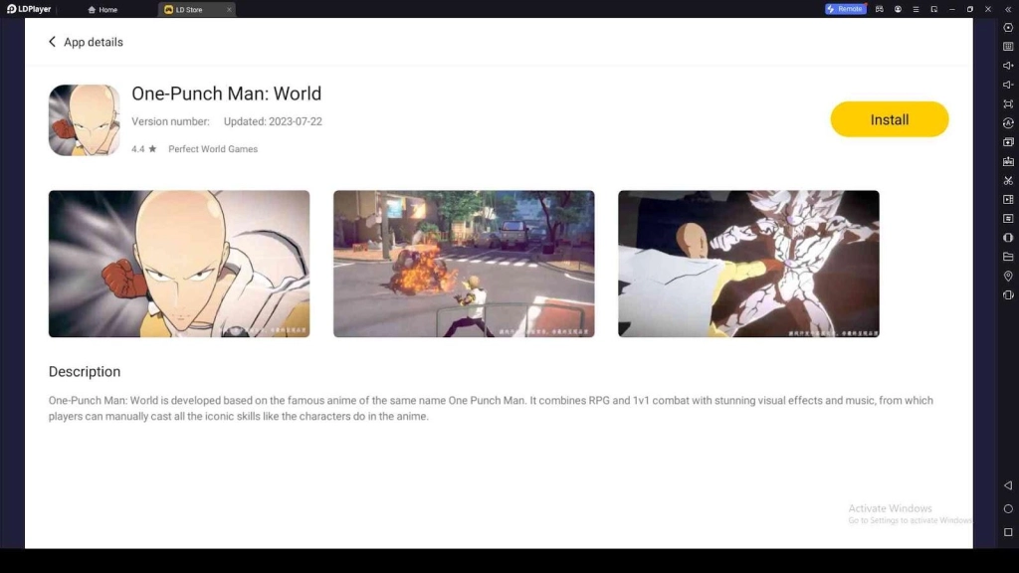Restore down the LDPlayer window
Image resolution: width=1019 pixels, height=573 pixels.
(970, 9)
